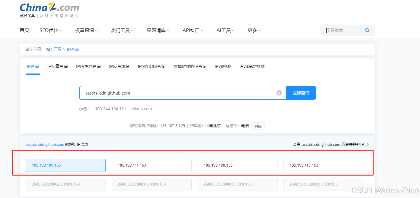Screen dimensions: 420x198
Task: Switch to the IPv6检测 tab
Action: pos(223,66)
